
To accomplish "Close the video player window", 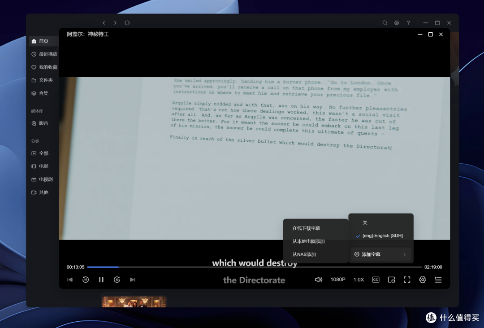I will [x=441, y=34].
